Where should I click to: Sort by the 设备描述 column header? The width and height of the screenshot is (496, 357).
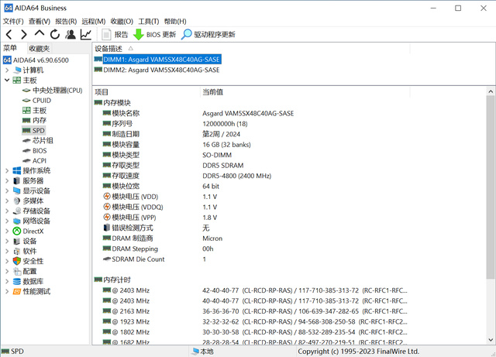click(x=108, y=49)
